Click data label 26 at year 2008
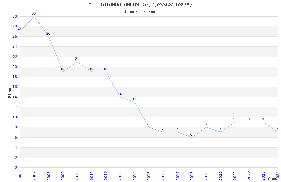This screenshot has height=182, width=281. point(48,33)
